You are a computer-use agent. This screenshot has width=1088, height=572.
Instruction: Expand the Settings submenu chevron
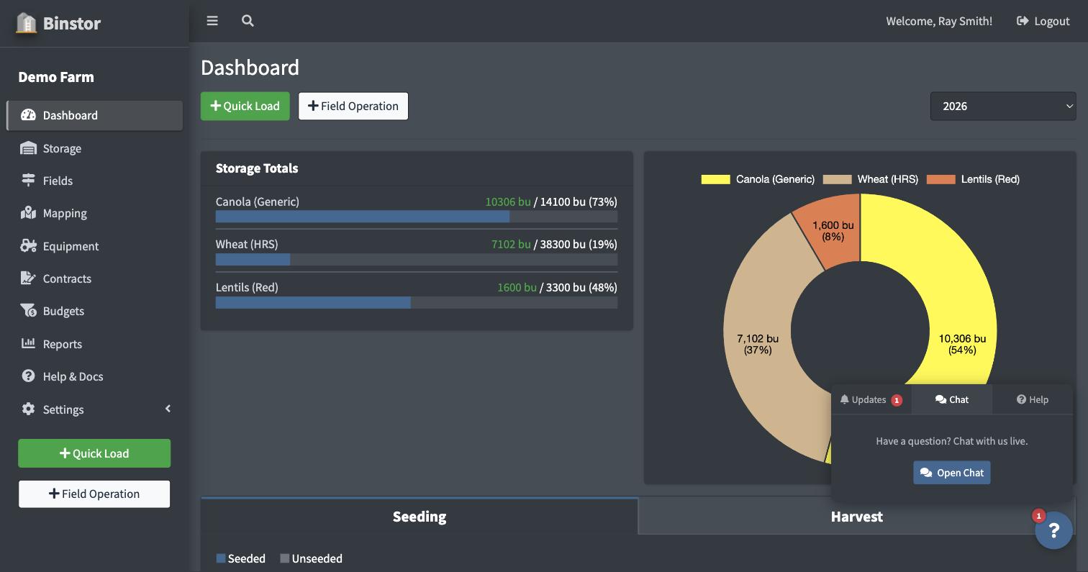pos(168,409)
